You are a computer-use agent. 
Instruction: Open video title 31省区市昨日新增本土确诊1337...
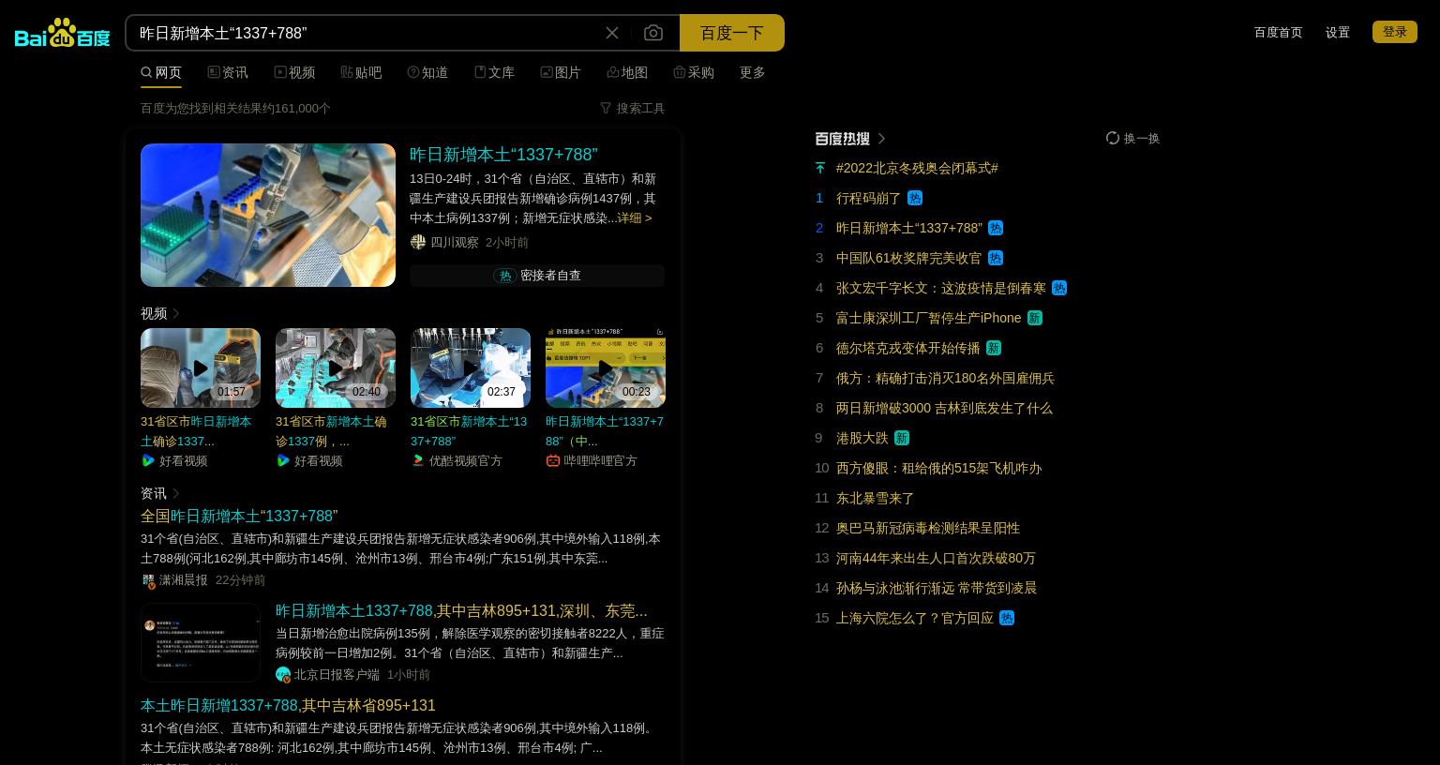coord(196,431)
